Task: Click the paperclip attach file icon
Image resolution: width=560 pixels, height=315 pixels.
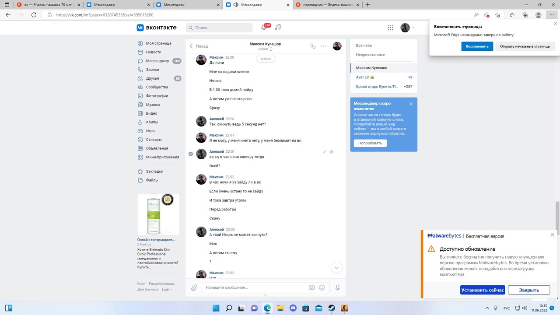Action: point(194,287)
